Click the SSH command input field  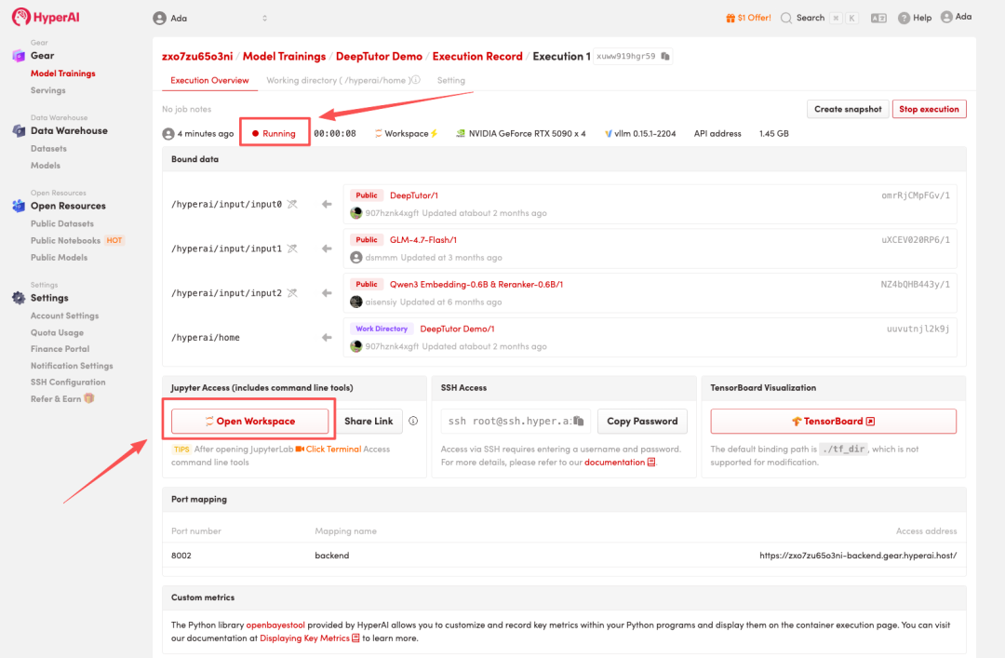(507, 422)
